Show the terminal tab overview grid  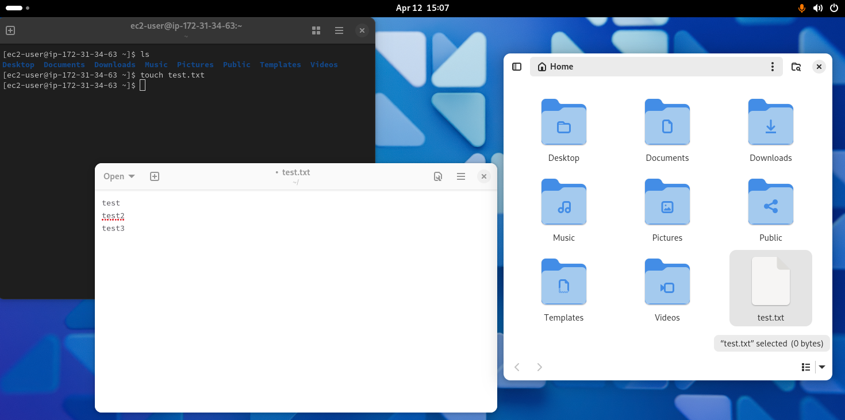[x=316, y=30]
